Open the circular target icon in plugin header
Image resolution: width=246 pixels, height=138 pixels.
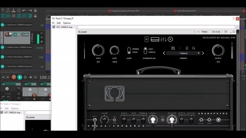(170, 39)
